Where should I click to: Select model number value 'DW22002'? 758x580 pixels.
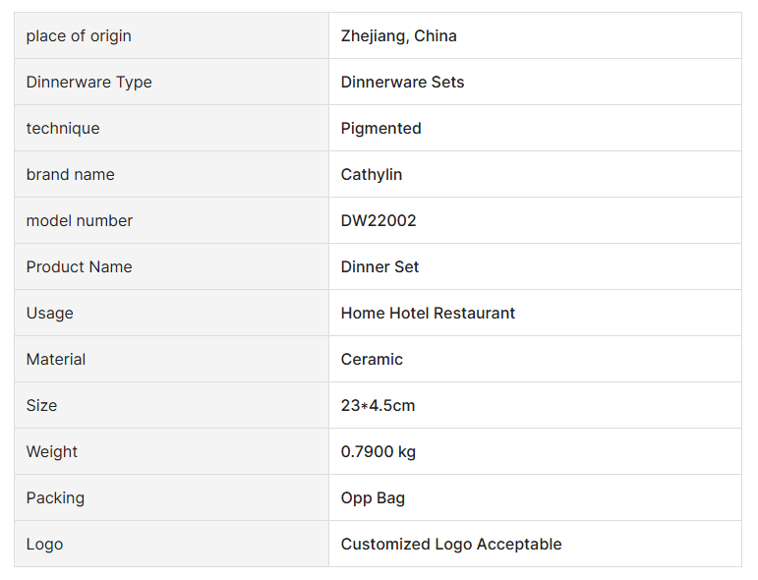(379, 221)
